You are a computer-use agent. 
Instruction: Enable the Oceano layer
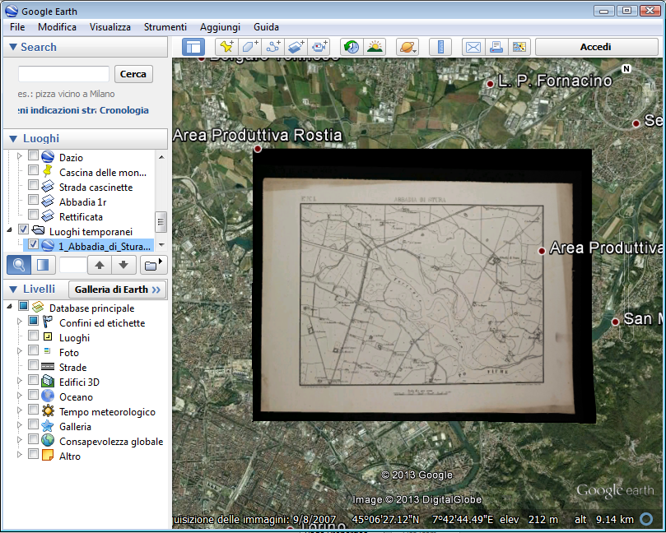[x=33, y=396]
